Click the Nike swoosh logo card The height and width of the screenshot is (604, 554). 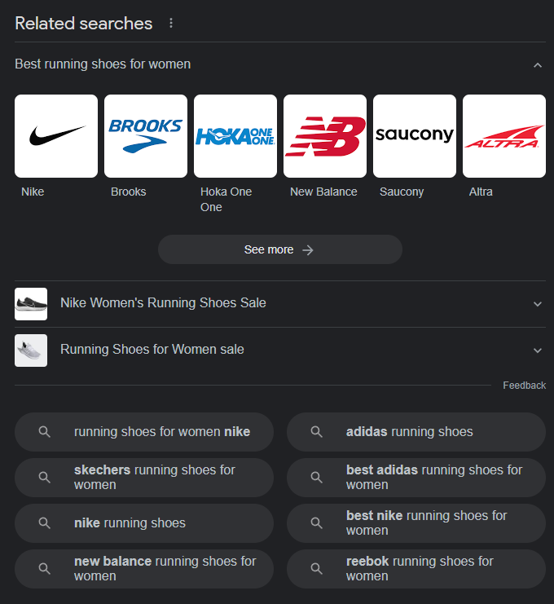[56, 136]
